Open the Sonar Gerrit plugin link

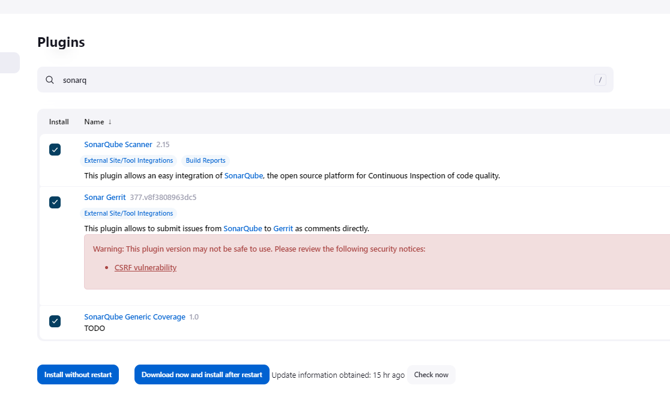click(x=104, y=198)
